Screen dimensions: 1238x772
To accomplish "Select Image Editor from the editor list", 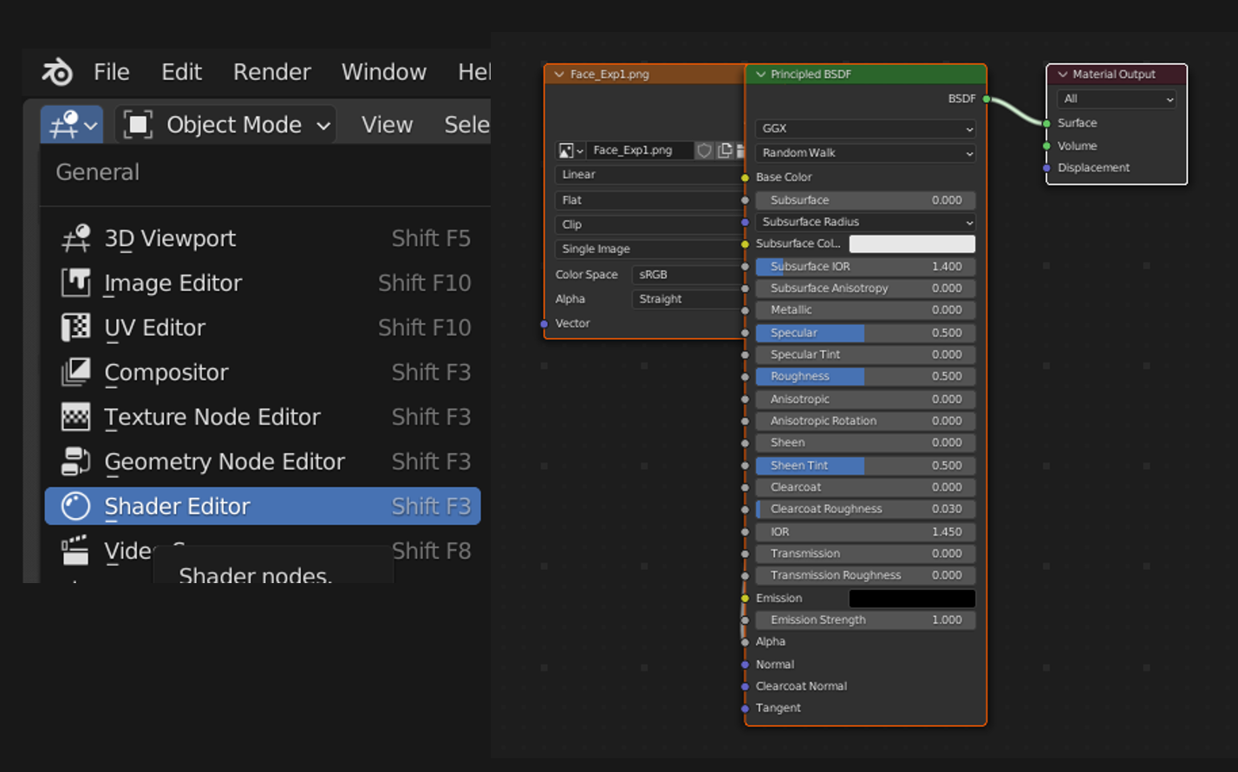I will 263,282.
